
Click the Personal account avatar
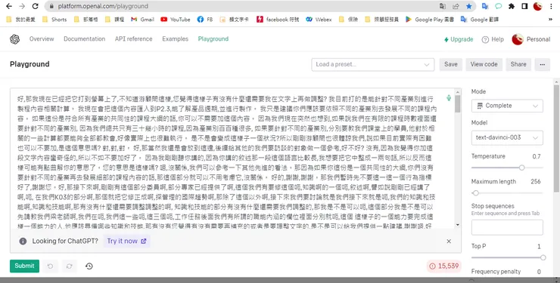(518, 39)
